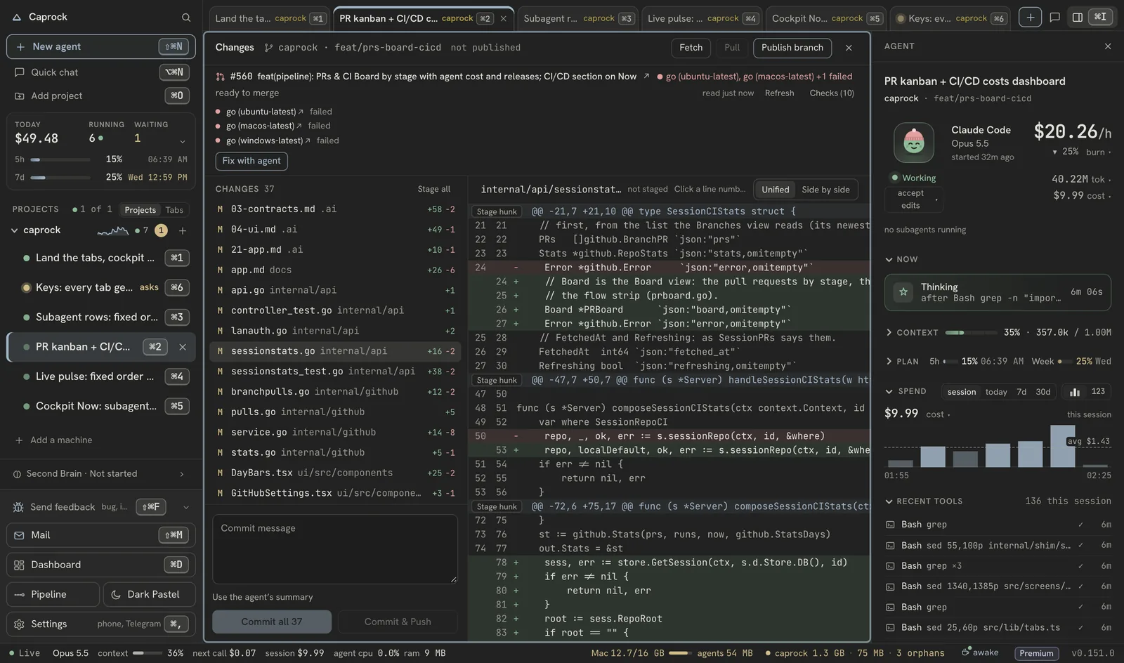
Task: Focus the Commit message text box
Action: click(335, 549)
